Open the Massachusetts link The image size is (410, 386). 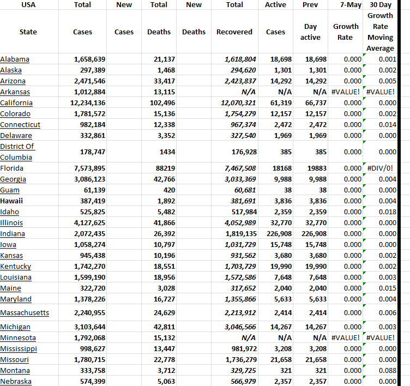[x=25, y=312]
